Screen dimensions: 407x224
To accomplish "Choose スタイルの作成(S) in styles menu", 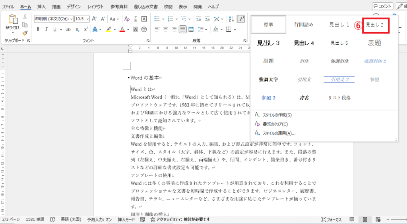I will click(277, 115).
